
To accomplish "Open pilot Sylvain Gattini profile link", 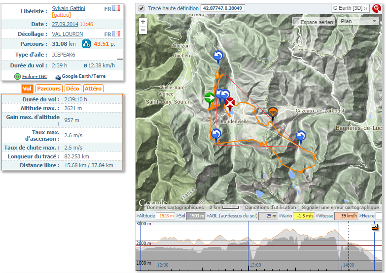I will coord(69,8).
